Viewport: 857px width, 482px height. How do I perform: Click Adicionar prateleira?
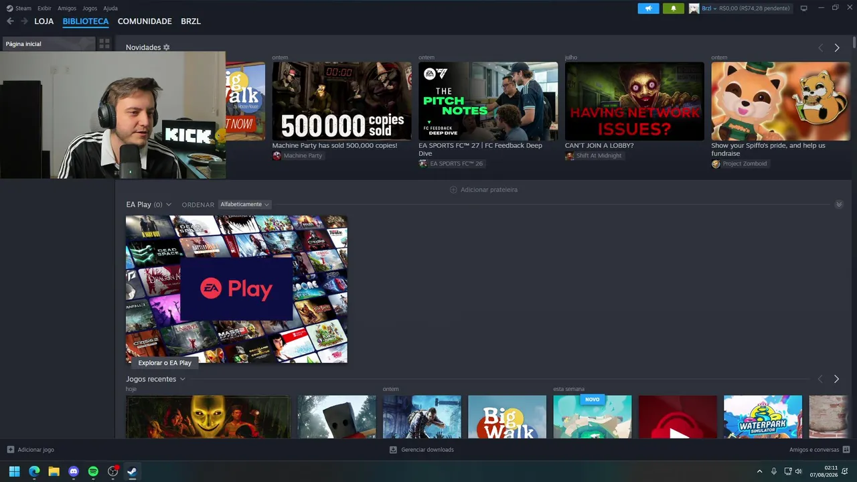pos(489,189)
